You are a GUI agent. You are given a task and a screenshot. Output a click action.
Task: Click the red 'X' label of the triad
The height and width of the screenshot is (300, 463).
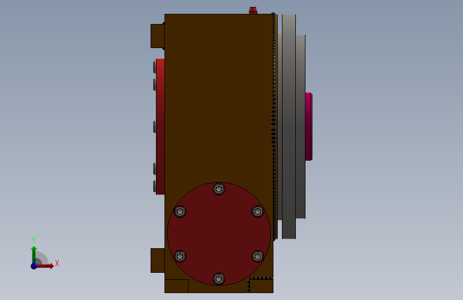click(57, 263)
